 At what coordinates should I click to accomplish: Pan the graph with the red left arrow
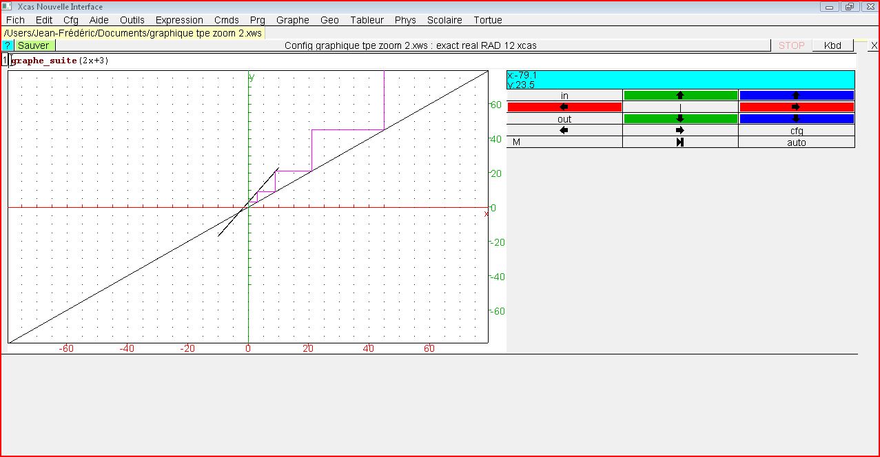click(x=564, y=107)
